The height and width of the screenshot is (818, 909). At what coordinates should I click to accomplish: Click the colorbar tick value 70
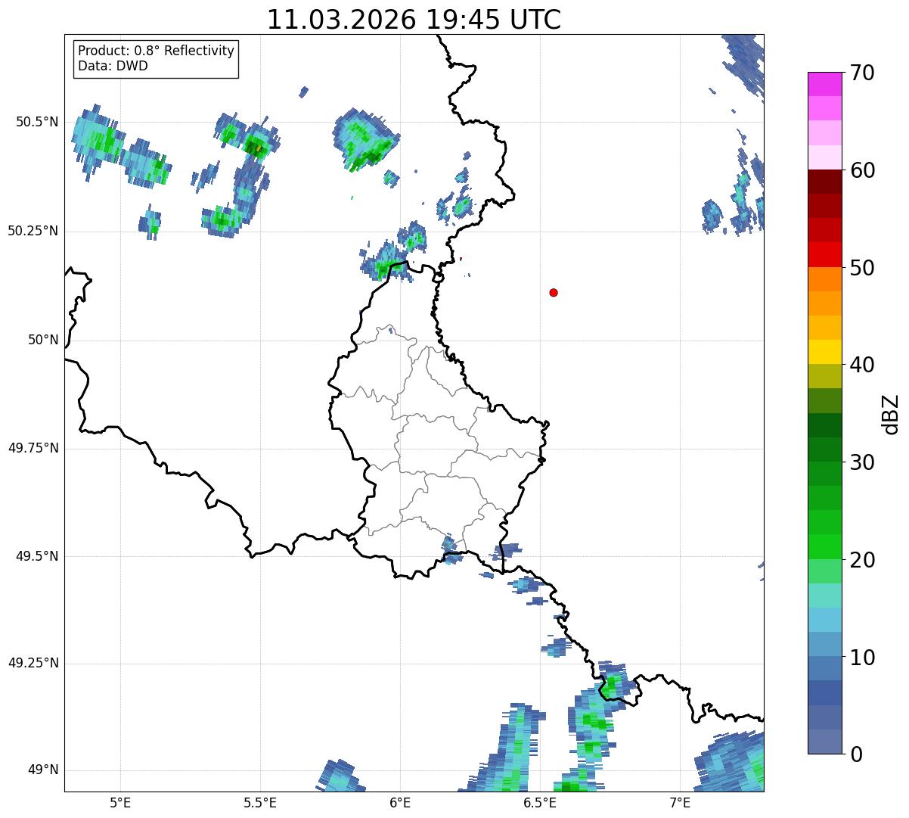click(x=862, y=73)
